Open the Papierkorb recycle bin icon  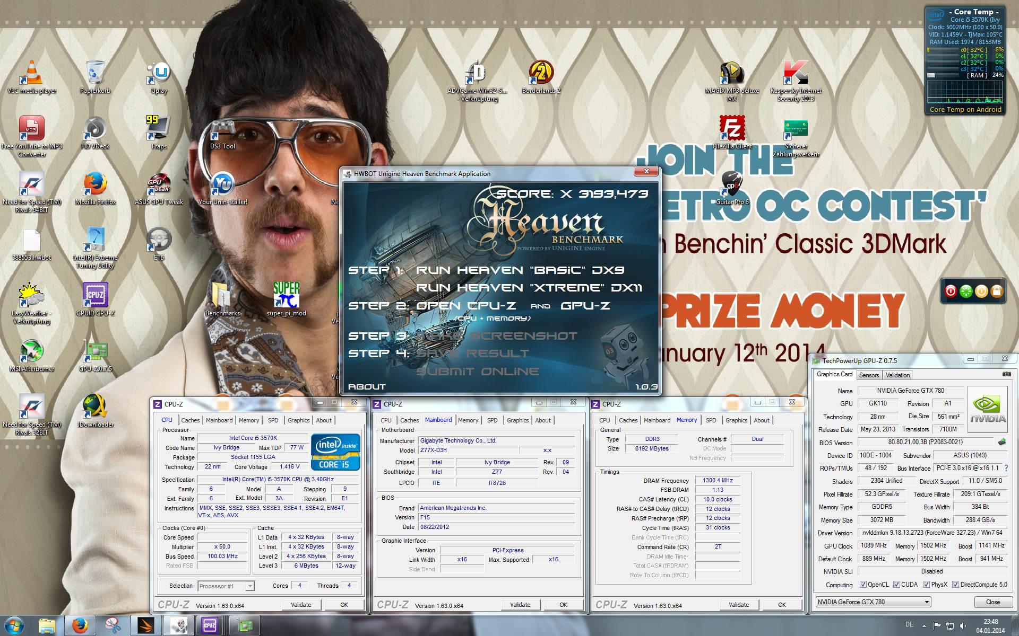(x=96, y=76)
